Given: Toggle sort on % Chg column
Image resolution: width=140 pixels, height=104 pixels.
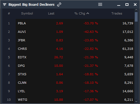Looking at the screenshot, I should point(82,13).
